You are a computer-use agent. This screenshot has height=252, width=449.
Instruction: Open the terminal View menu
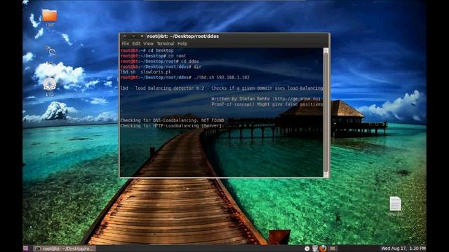tap(148, 43)
